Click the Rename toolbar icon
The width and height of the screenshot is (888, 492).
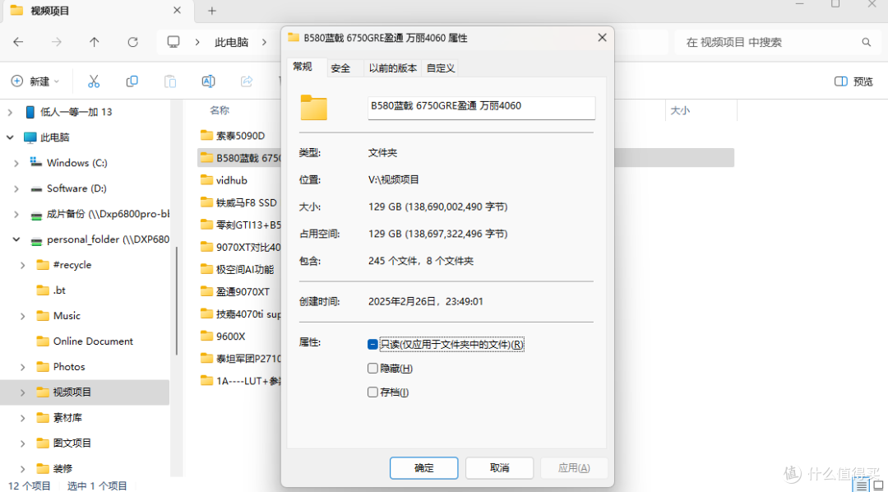point(208,81)
